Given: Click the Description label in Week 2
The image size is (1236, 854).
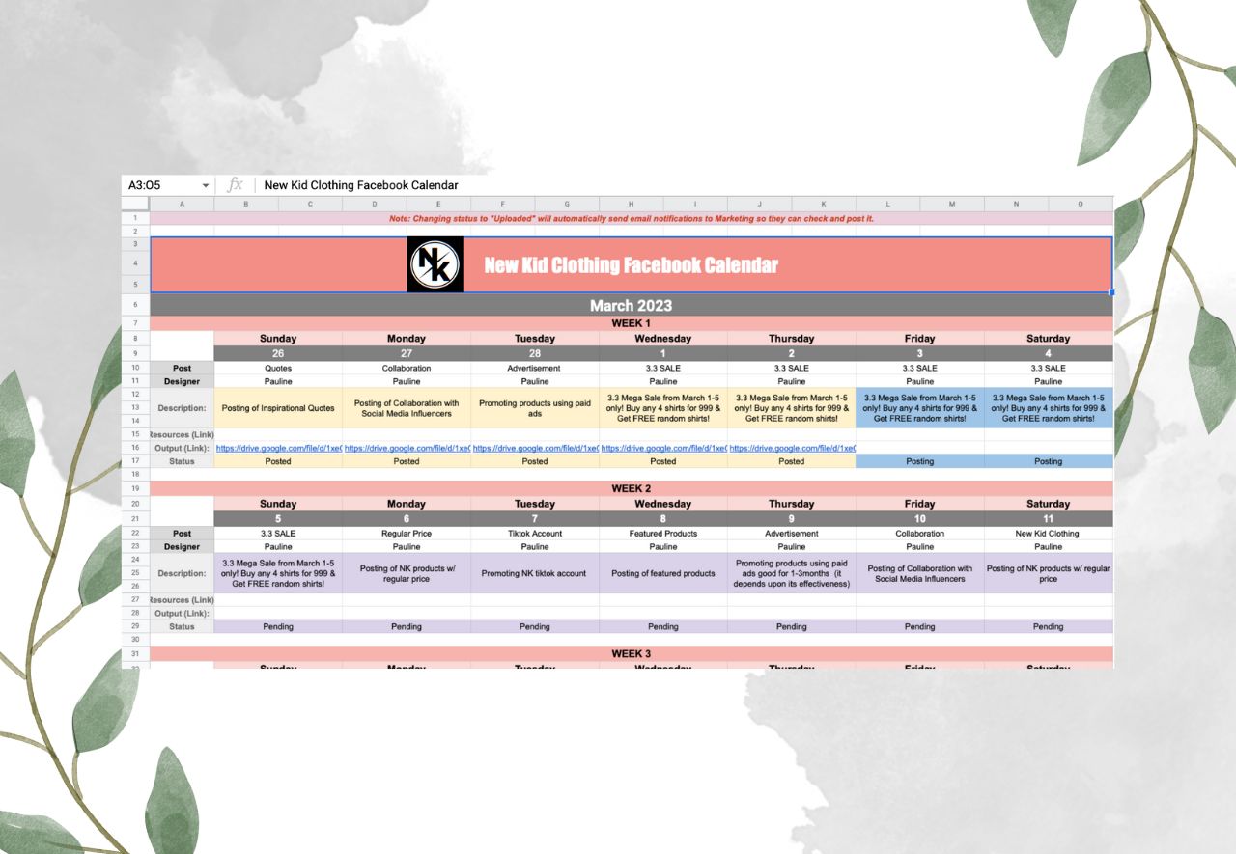Looking at the screenshot, I should tap(182, 573).
